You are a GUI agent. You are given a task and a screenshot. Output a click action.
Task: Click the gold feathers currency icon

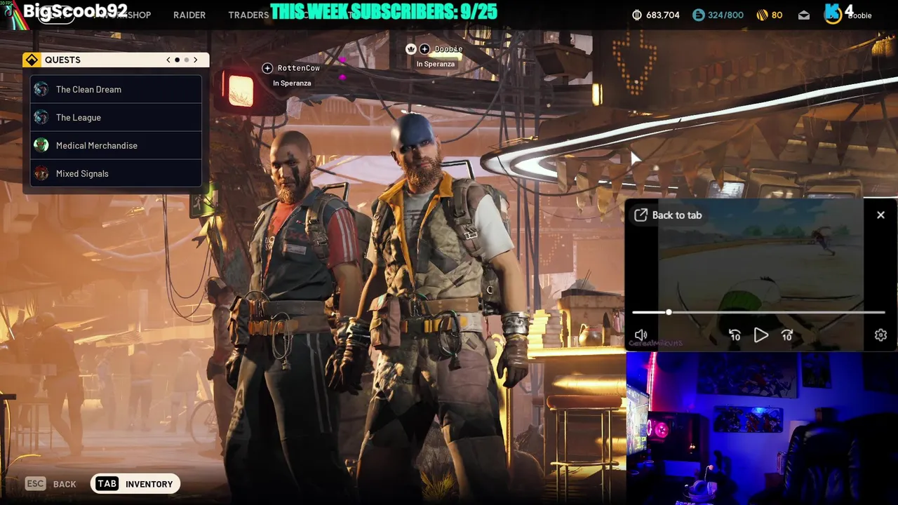[x=763, y=15]
